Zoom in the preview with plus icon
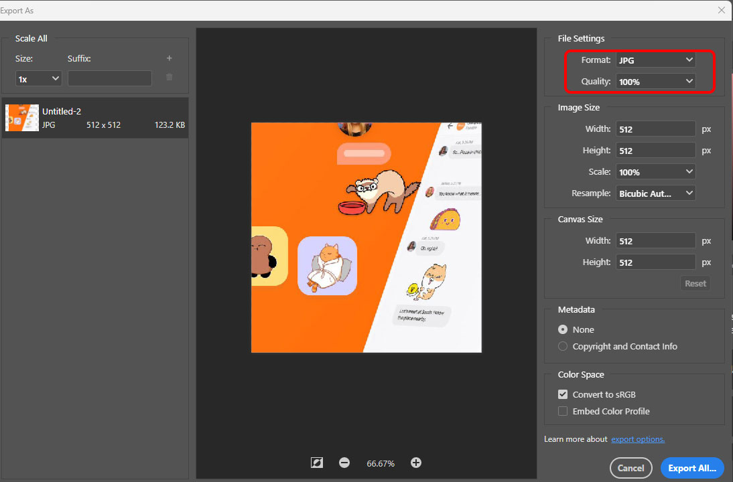The height and width of the screenshot is (482, 733). click(416, 463)
